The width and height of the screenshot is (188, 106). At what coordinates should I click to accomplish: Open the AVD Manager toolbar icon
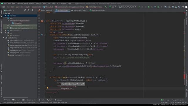coord(176,7)
